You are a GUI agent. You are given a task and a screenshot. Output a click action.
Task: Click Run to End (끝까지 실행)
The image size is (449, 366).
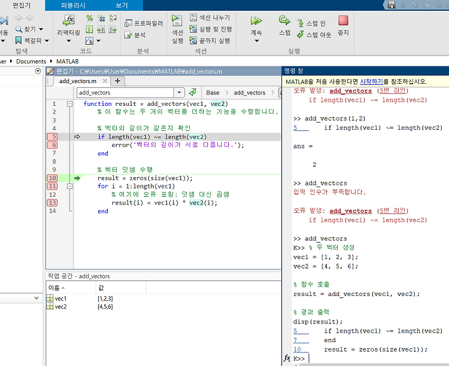click(210, 40)
